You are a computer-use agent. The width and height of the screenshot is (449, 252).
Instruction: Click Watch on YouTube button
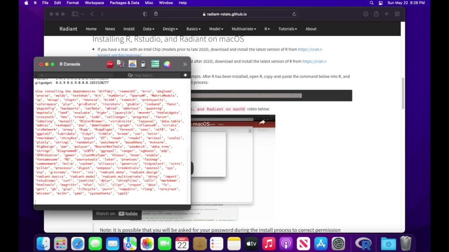117,213
